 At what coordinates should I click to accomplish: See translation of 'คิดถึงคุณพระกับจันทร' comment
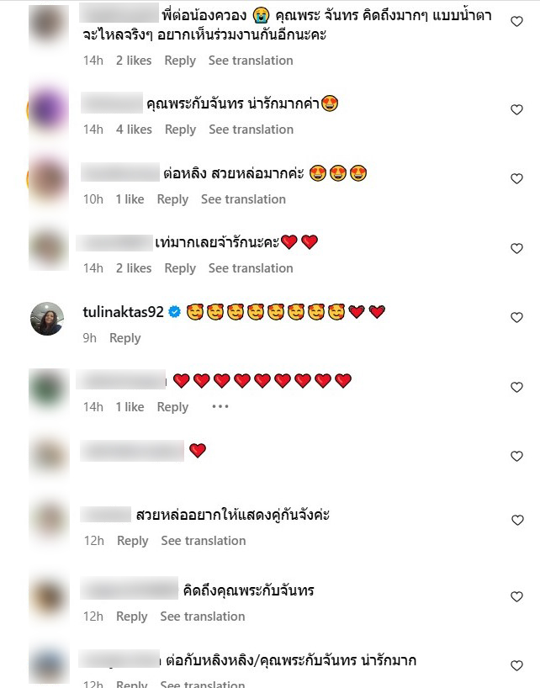(x=202, y=617)
